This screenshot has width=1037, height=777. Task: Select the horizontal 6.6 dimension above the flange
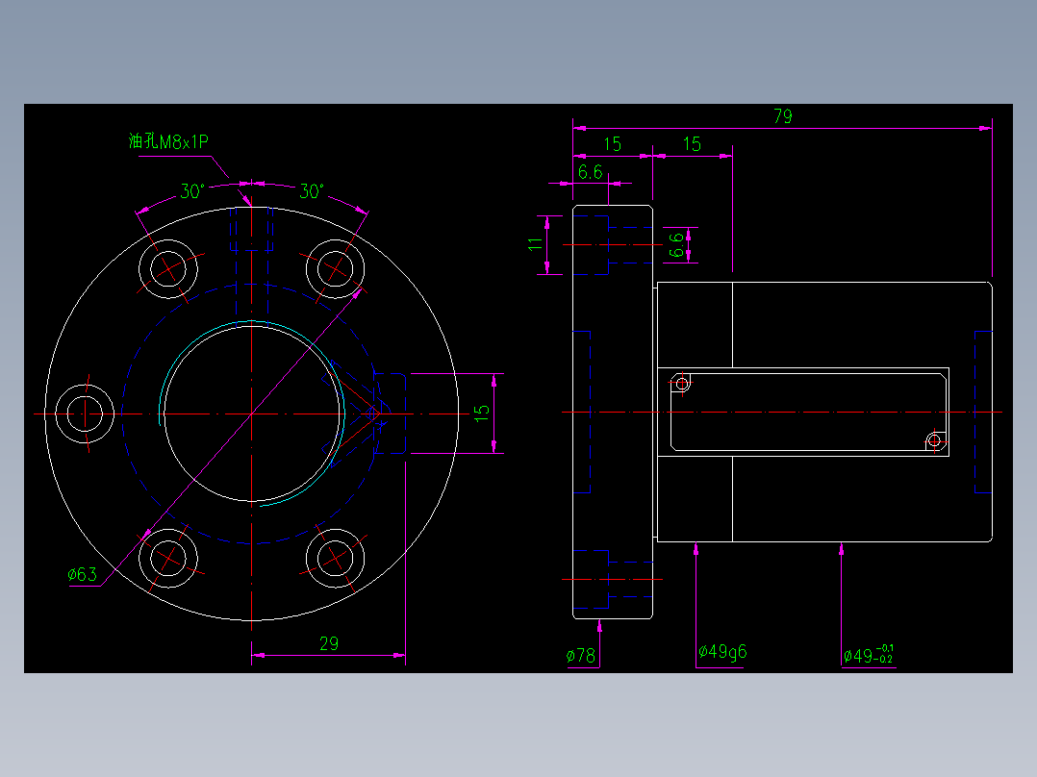[x=590, y=172]
